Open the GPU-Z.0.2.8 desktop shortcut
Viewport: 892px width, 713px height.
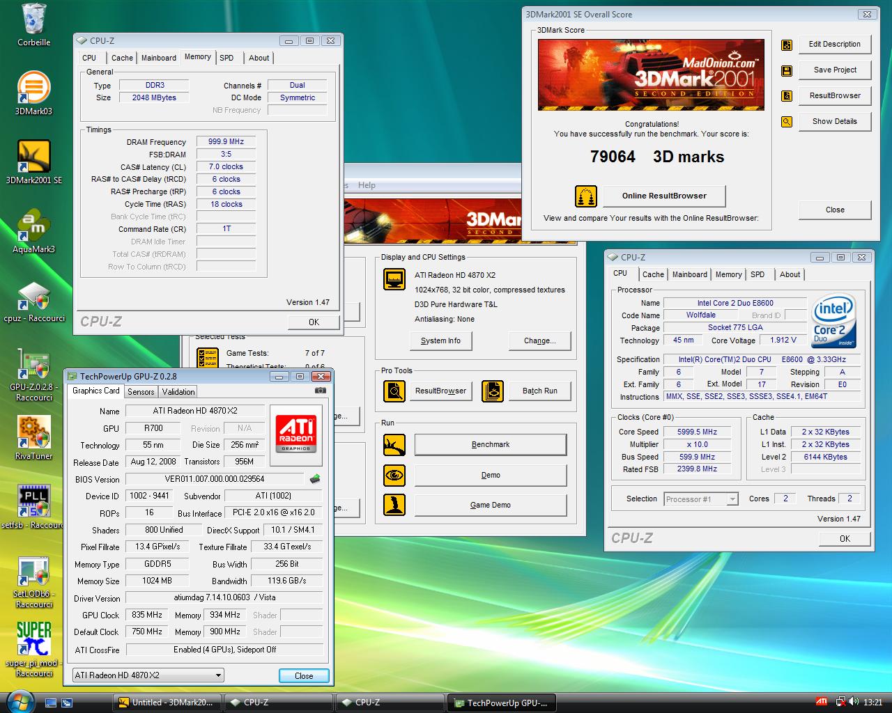point(33,375)
